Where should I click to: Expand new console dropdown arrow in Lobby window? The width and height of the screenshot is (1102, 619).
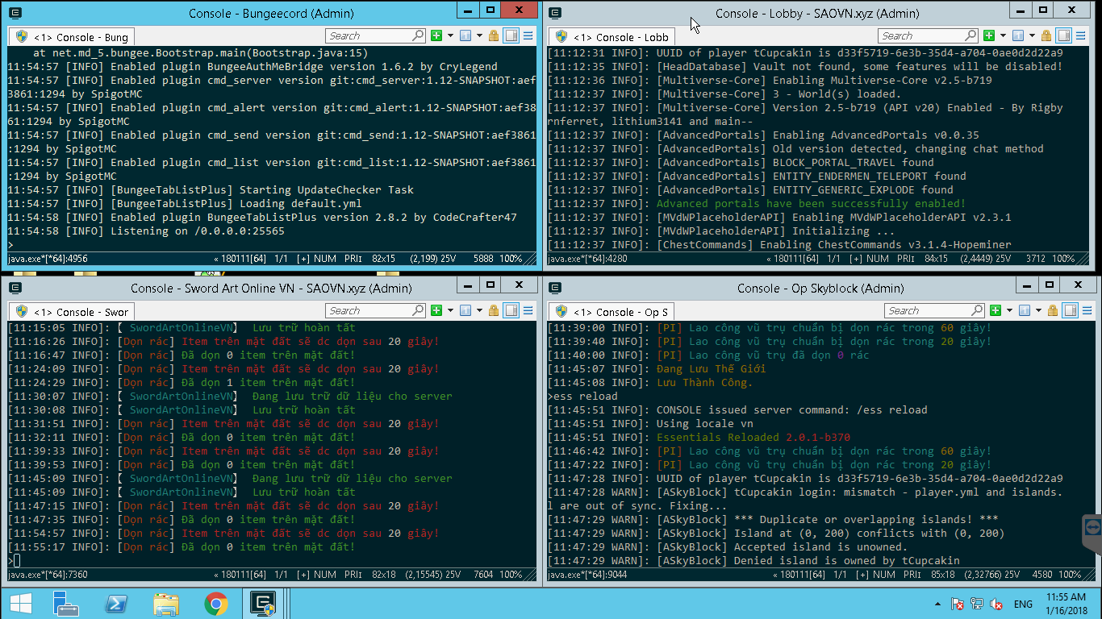pyautogui.click(x=1004, y=35)
